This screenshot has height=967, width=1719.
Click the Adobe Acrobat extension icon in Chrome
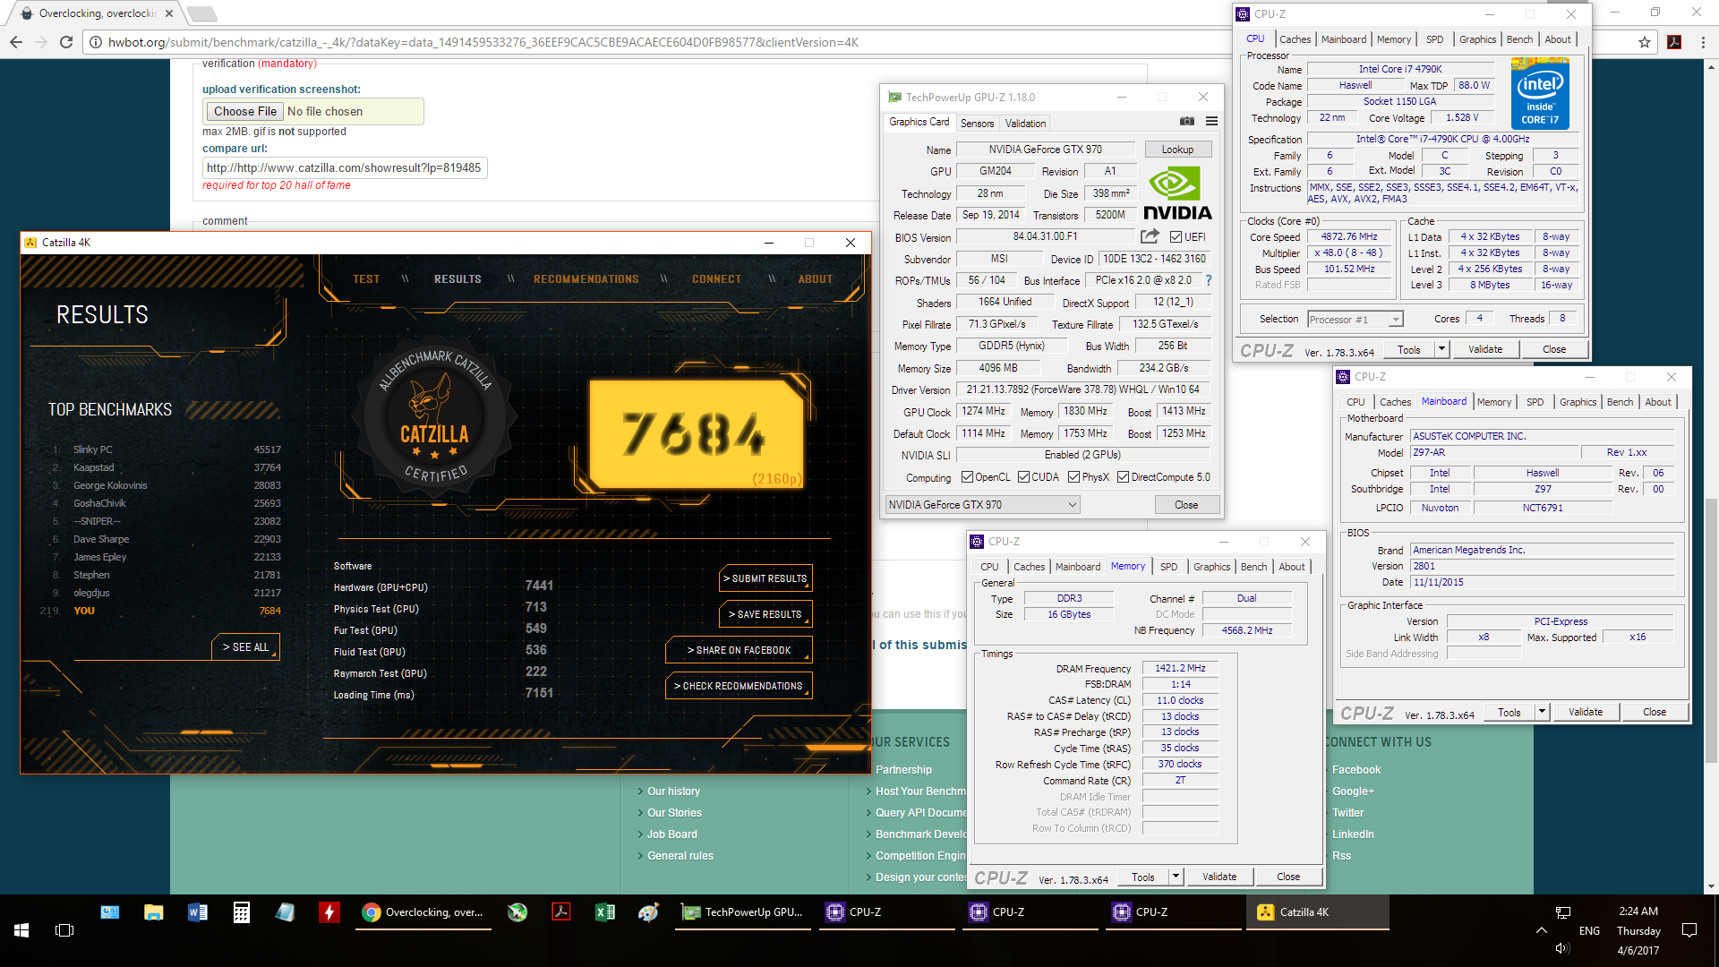pos(1674,42)
